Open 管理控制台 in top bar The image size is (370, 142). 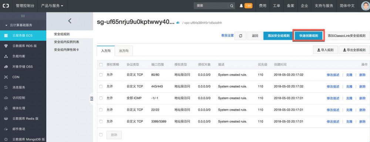pyautogui.click(x=25, y=6)
